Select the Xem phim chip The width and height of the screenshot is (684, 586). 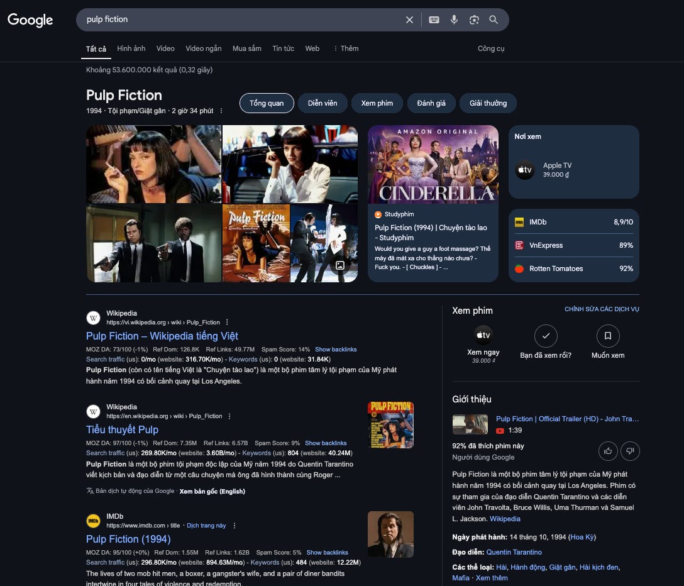[377, 103]
